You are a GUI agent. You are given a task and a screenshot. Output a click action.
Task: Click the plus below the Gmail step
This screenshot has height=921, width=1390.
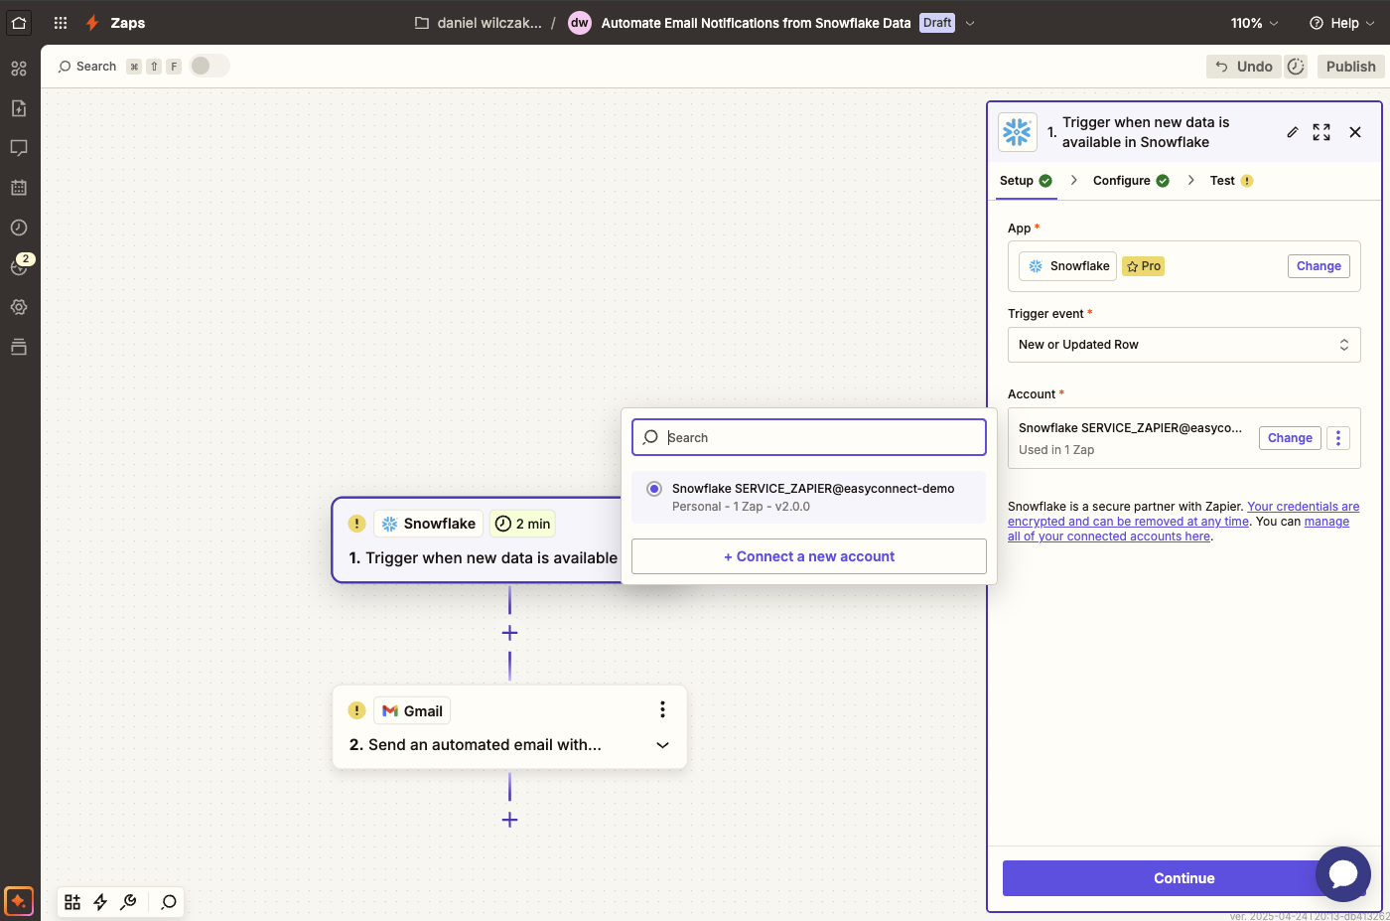pyautogui.click(x=509, y=820)
